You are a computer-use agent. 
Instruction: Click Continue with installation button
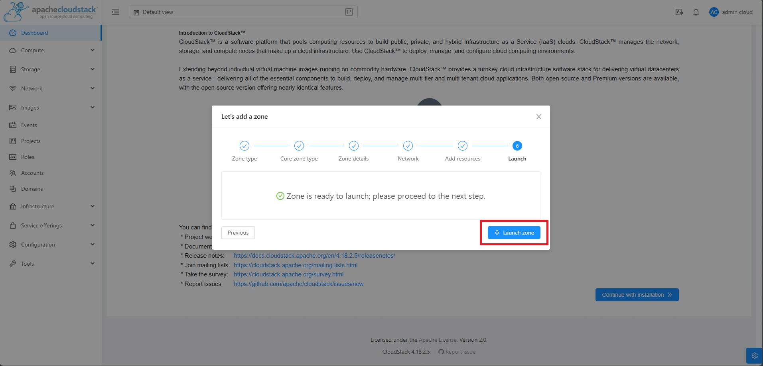tap(637, 295)
